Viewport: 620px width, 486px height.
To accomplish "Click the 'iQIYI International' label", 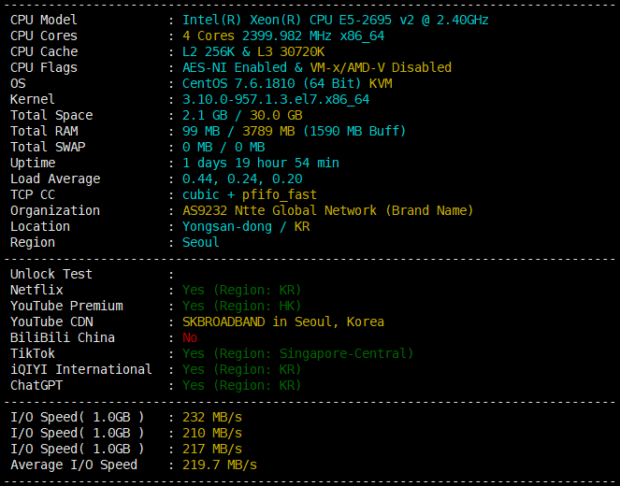I will 81,369.
